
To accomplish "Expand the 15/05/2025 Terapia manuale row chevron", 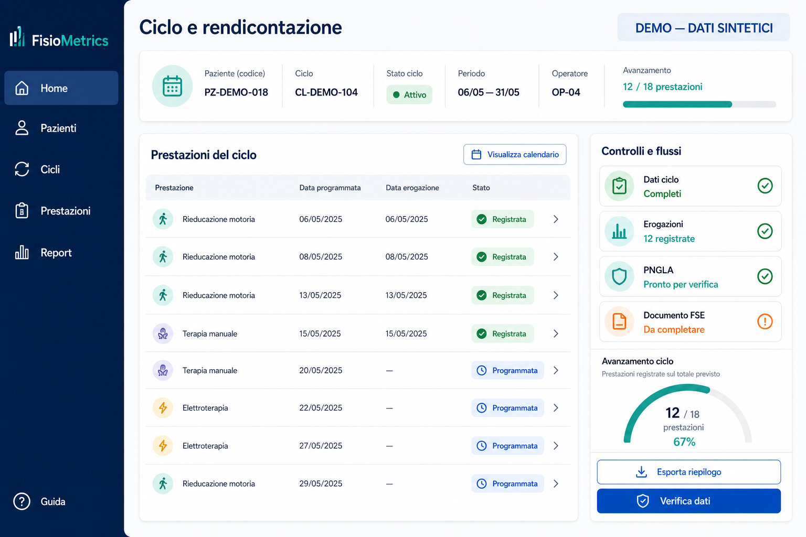I will pos(556,334).
